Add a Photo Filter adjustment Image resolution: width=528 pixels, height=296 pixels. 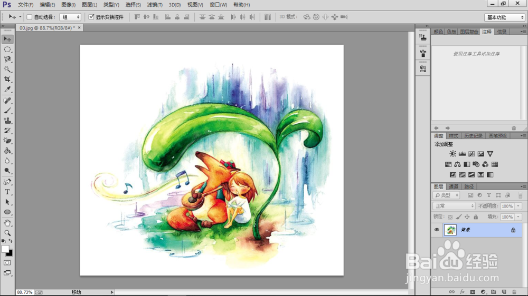(476, 164)
